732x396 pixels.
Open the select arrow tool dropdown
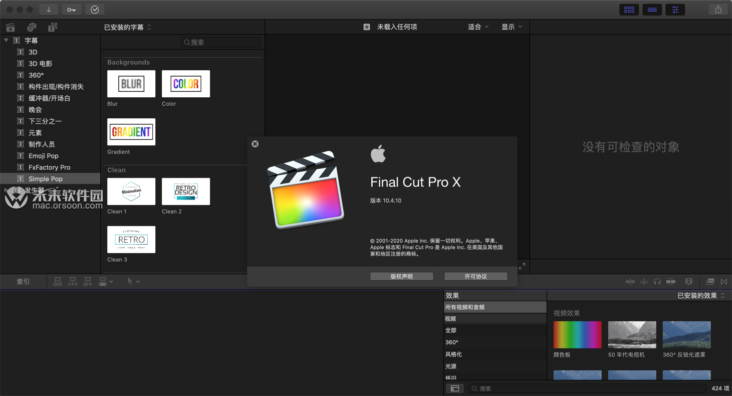[133, 282]
